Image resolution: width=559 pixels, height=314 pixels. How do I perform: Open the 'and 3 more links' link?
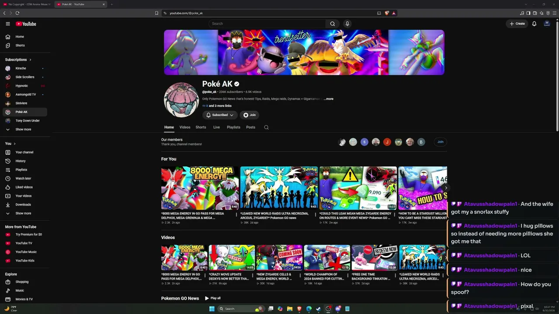pos(220,106)
